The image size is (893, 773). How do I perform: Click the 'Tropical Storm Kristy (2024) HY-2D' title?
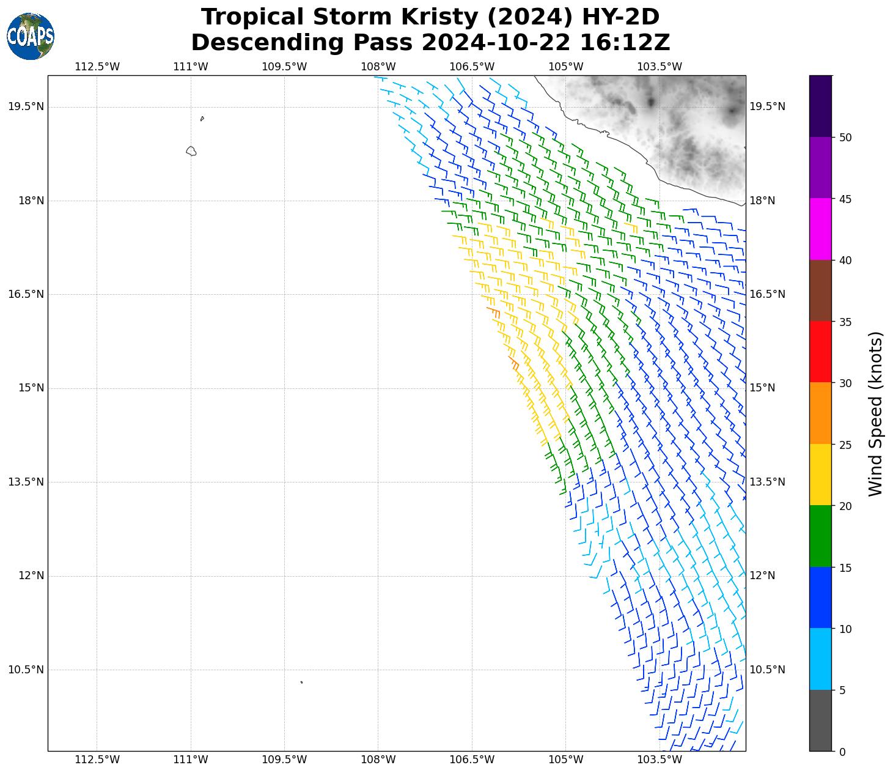pos(430,17)
